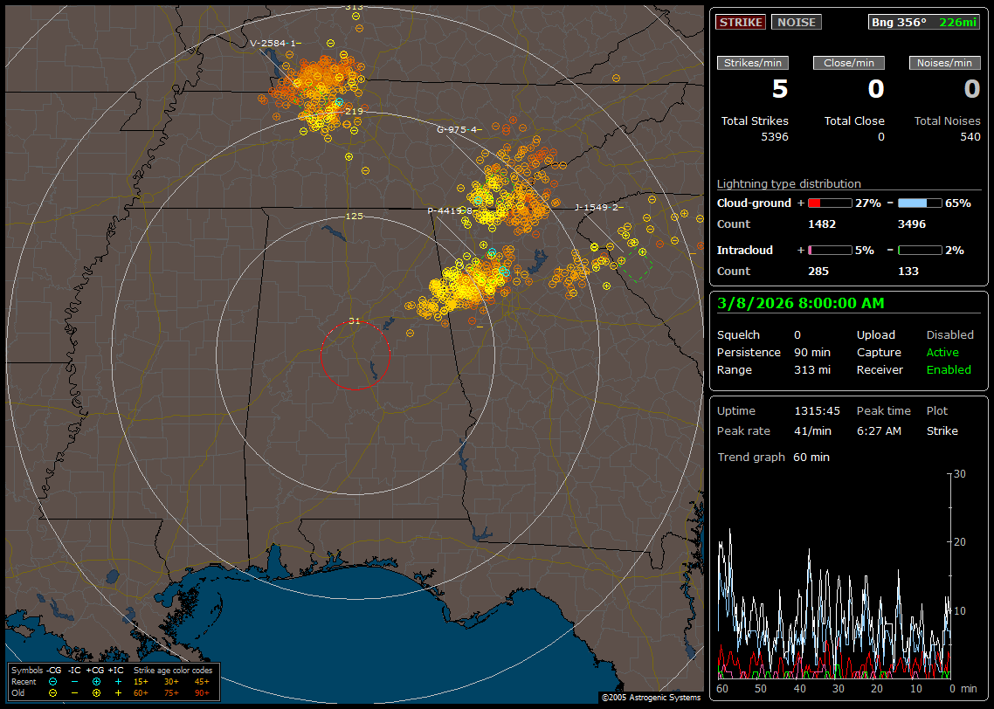
Task: Click the Strikes/min header button
Action: (x=753, y=63)
